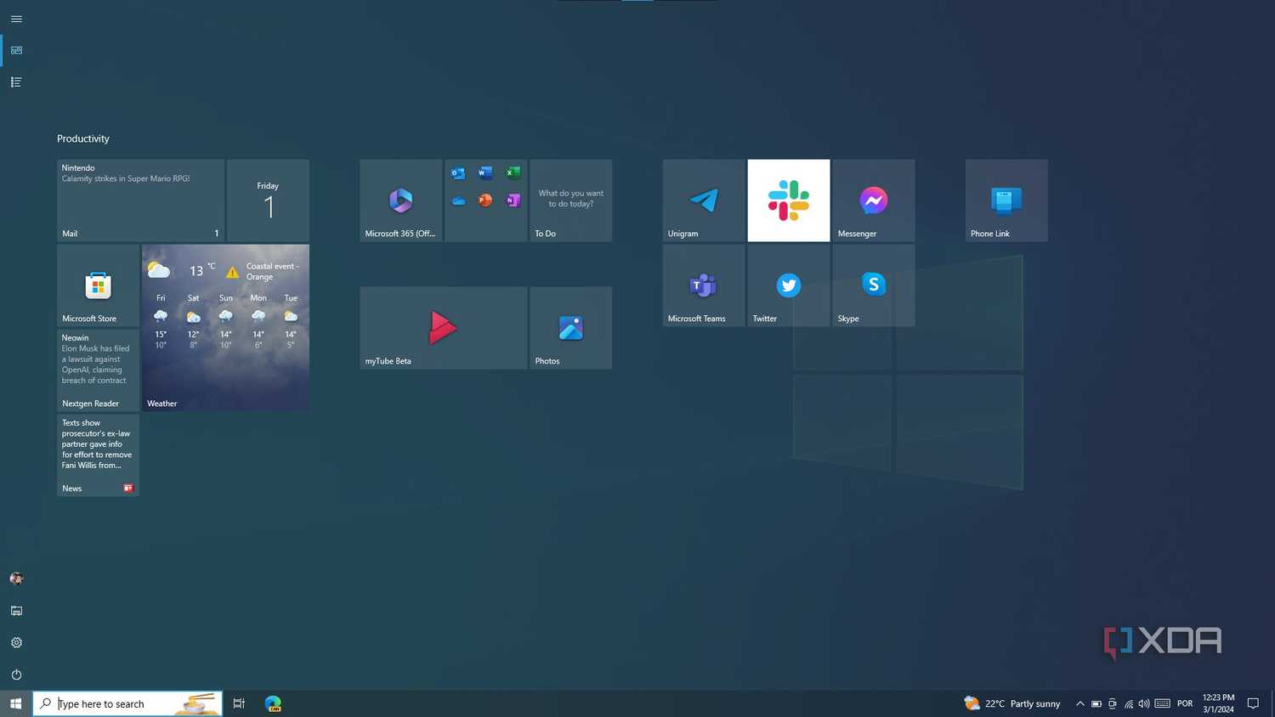Change the POR input language
This screenshot has height=717, width=1275.
(x=1185, y=703)
